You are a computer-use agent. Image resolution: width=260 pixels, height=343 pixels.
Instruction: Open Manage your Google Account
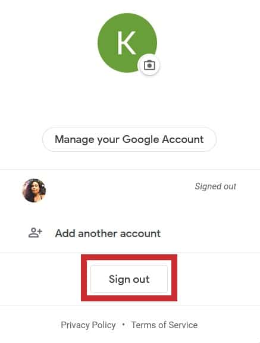(x=129, y=139)
